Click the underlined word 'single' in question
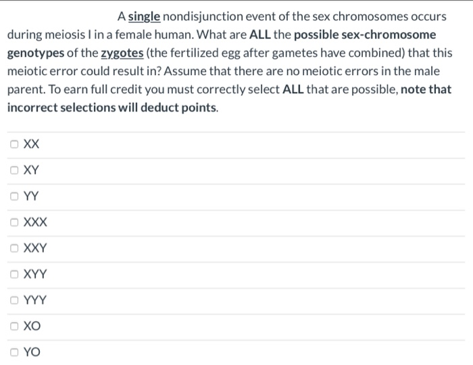The height and width of the screenshot is (365, 473). [145, 17]
